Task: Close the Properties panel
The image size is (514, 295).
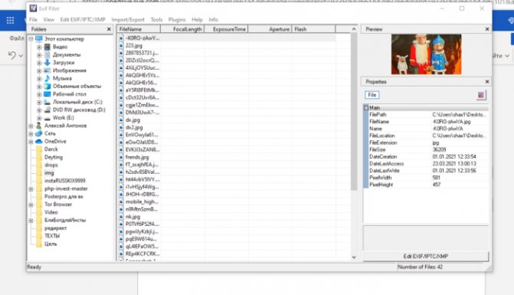Action: (487, 82)
